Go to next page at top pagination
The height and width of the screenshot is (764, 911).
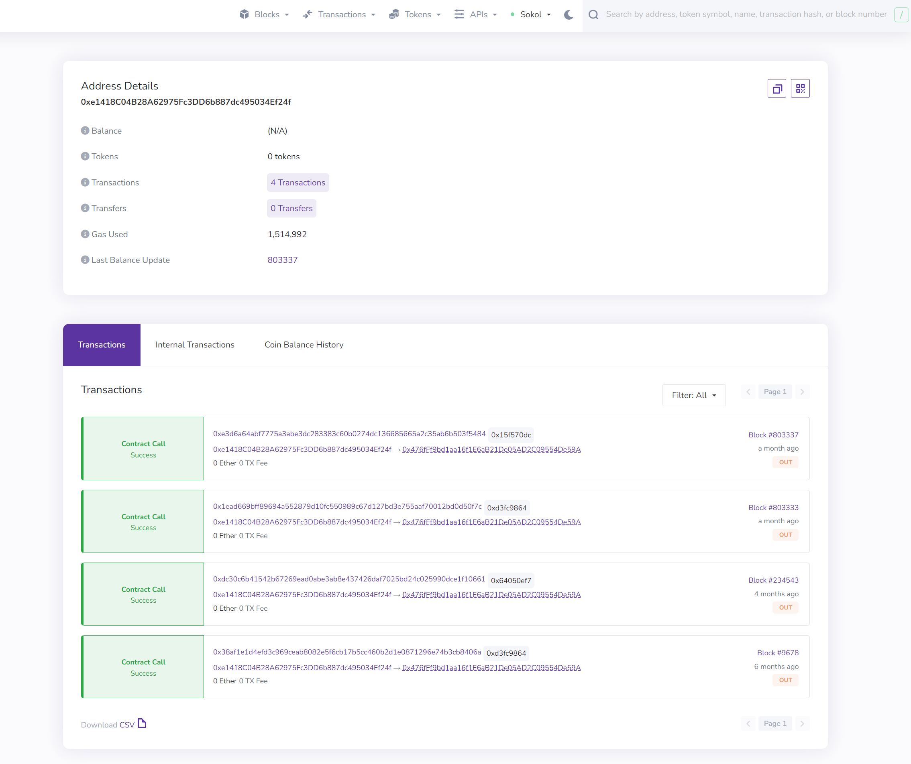(802, 392)
